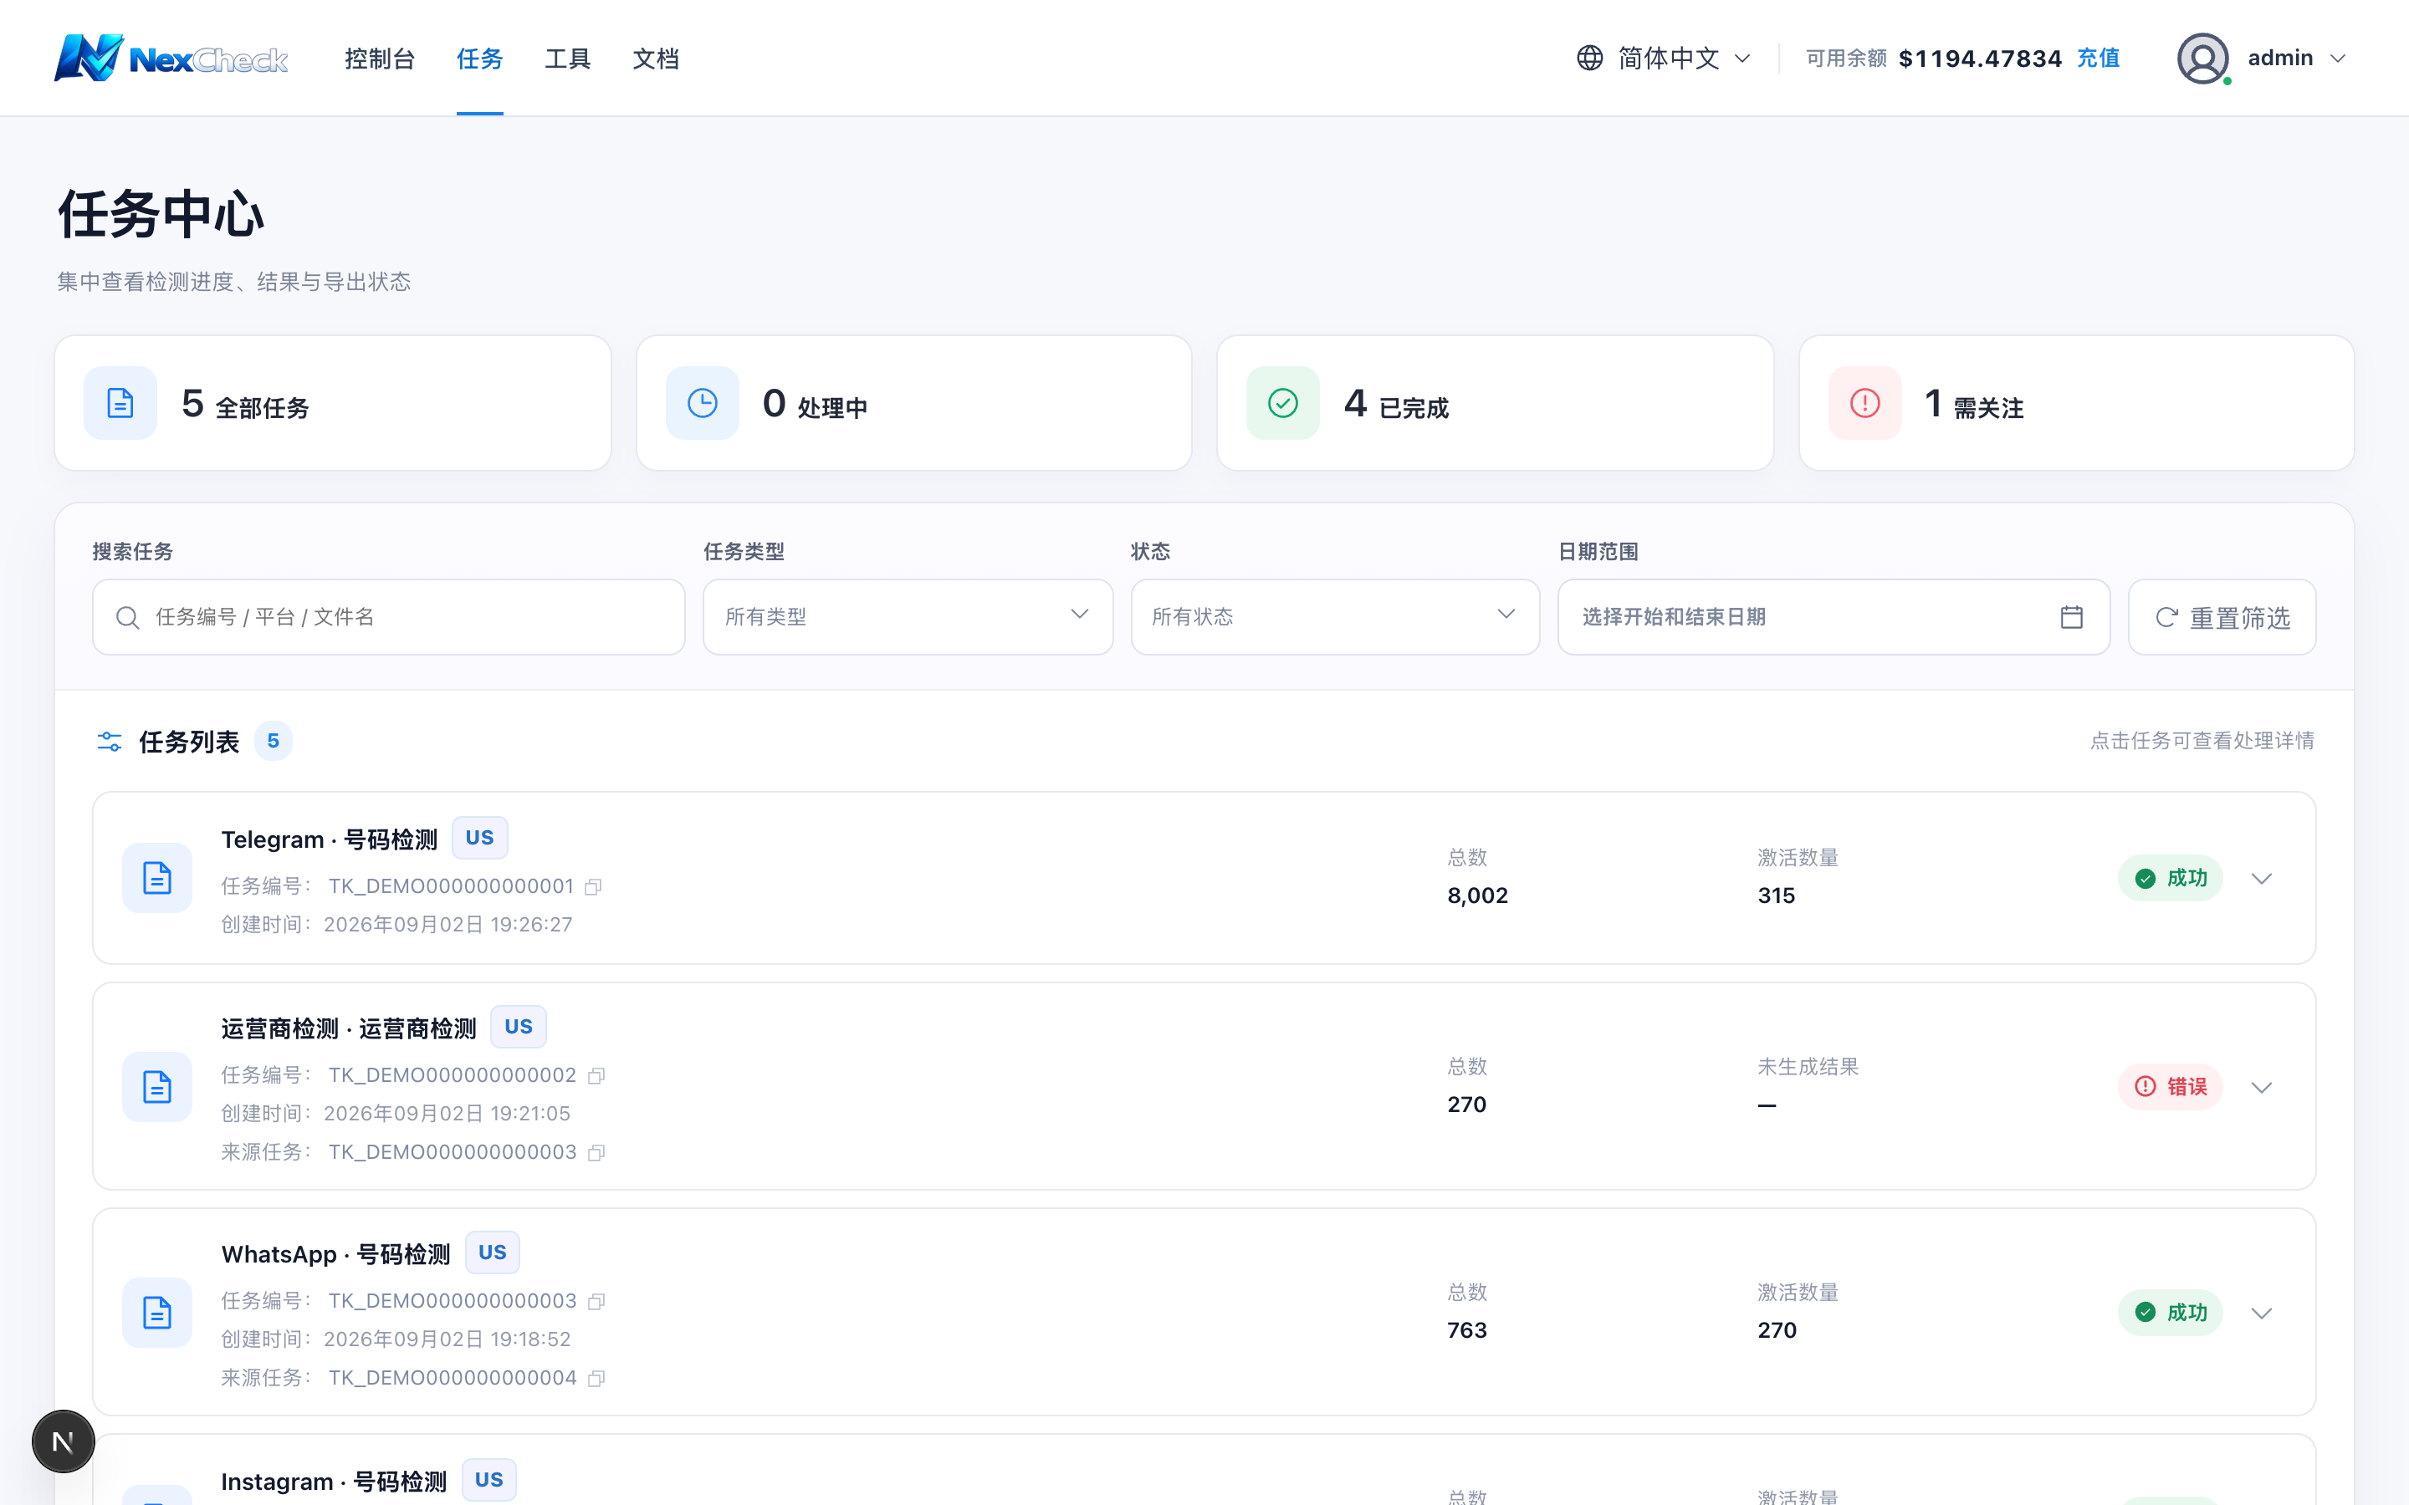Viewport: 2409px width, 1505px height.
Task: Click the WhatsApp · 号码检测 title
Action: tap(335, 1255)
